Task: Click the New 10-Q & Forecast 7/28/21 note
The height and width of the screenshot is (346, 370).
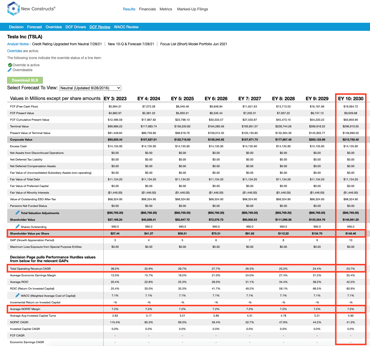Action: (131, 44)
